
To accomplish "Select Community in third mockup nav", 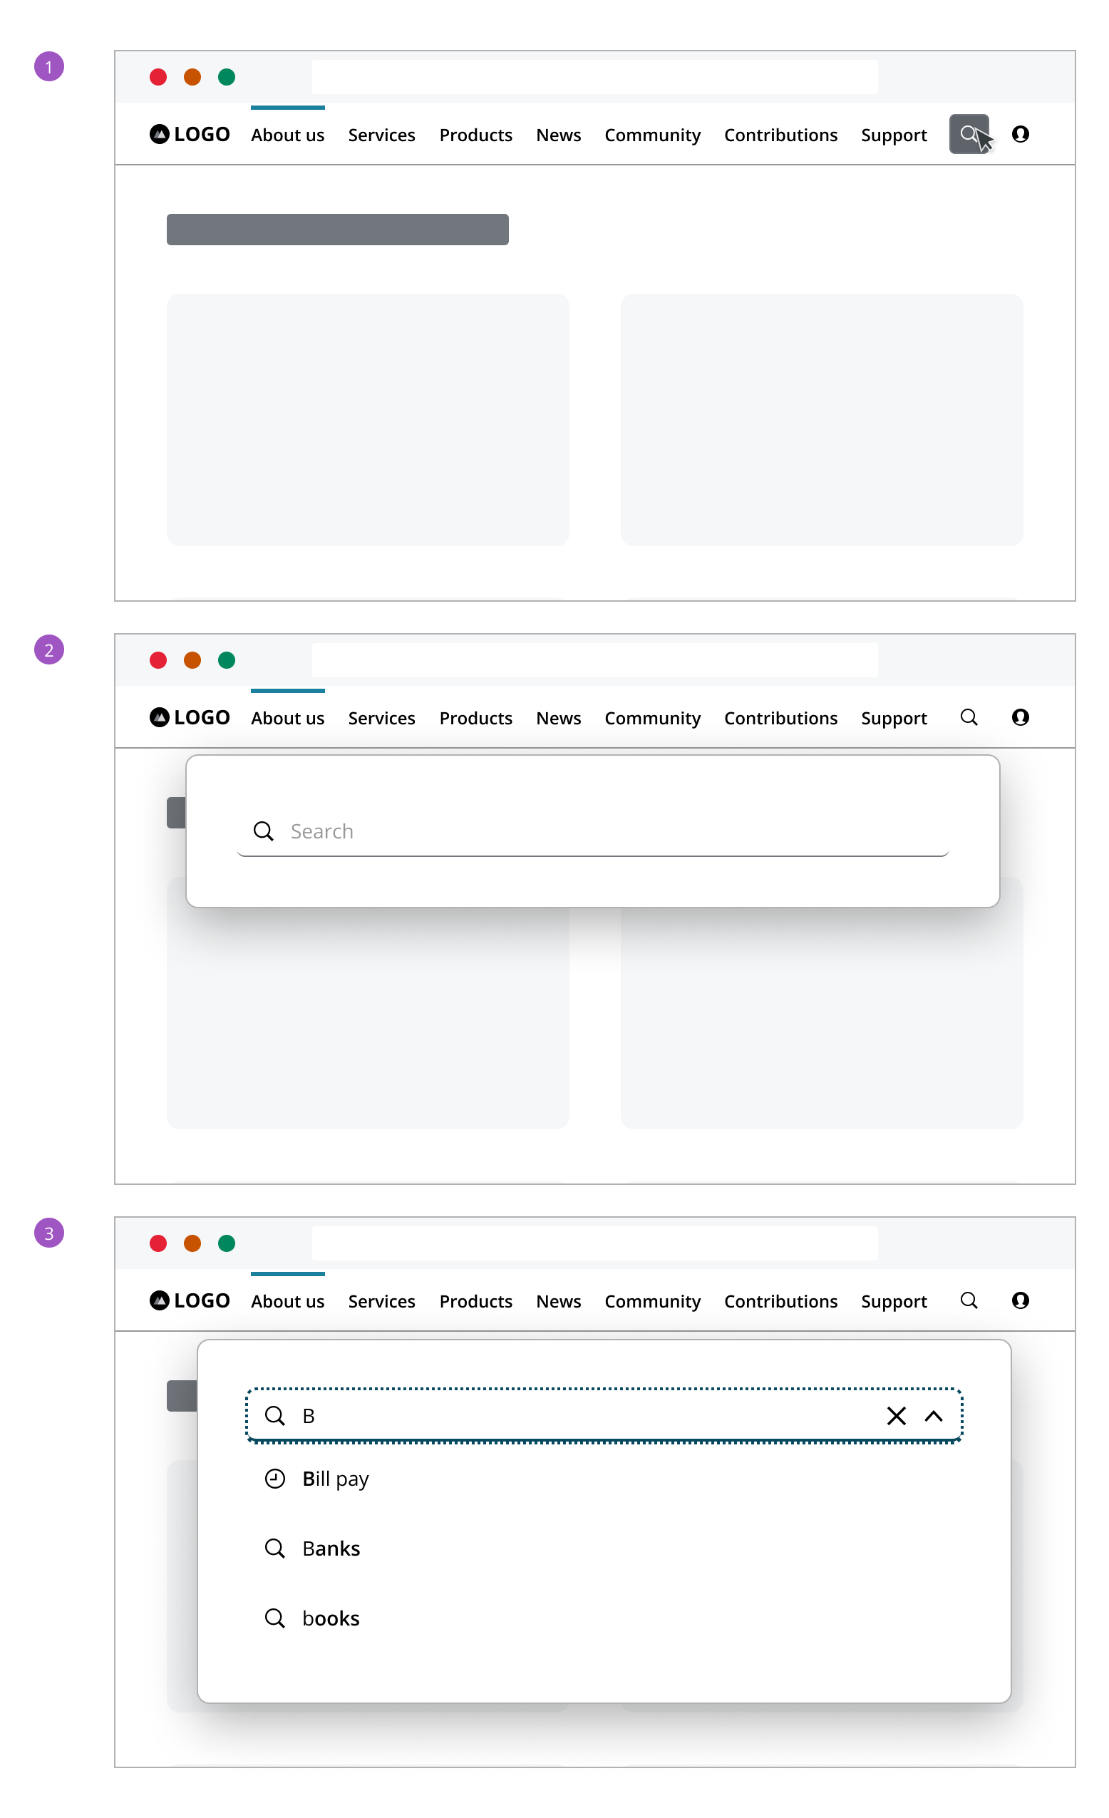I will point(652,1301).
